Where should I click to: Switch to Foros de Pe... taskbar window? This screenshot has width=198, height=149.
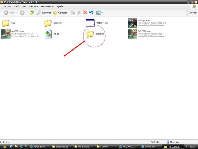39,147
